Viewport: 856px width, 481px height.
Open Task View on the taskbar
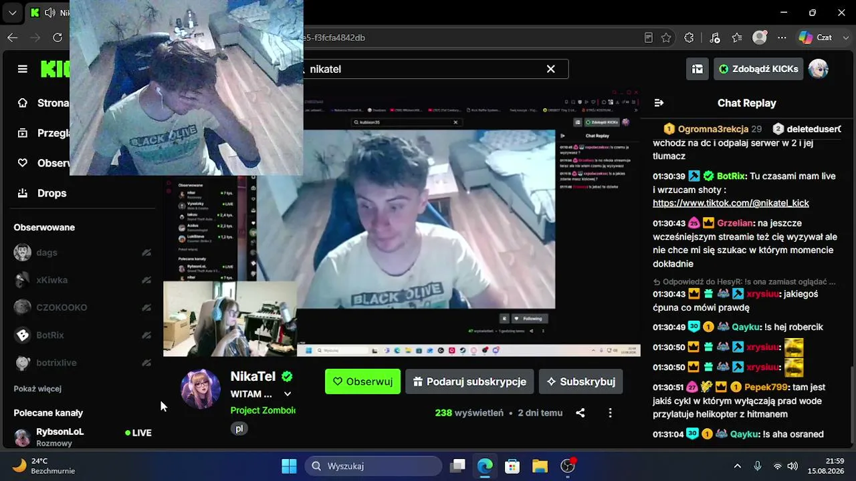(458, 466)
